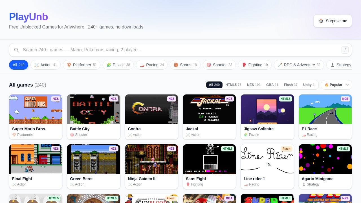
Task: Open Agario Minigame thumbnail
Action: point(325,159)
